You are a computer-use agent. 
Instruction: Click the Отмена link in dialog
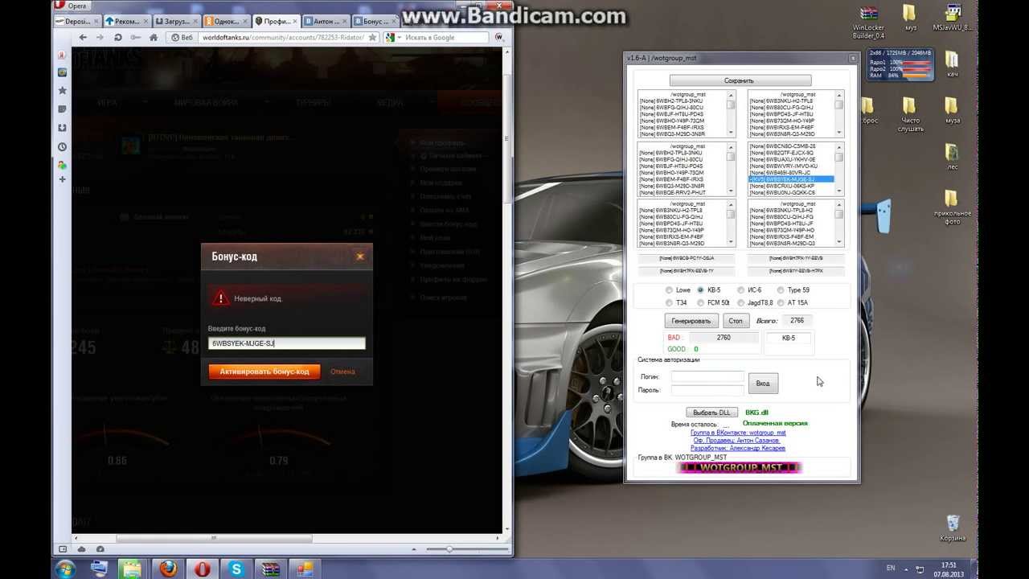[342, 372]
